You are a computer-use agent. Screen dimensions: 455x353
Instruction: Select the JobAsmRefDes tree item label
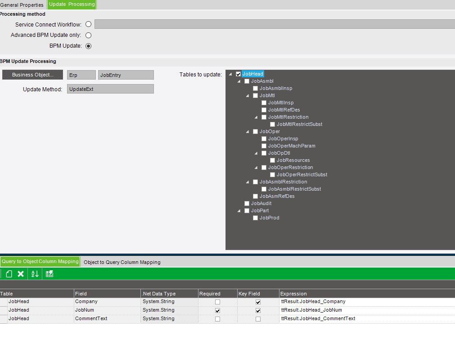277,197
